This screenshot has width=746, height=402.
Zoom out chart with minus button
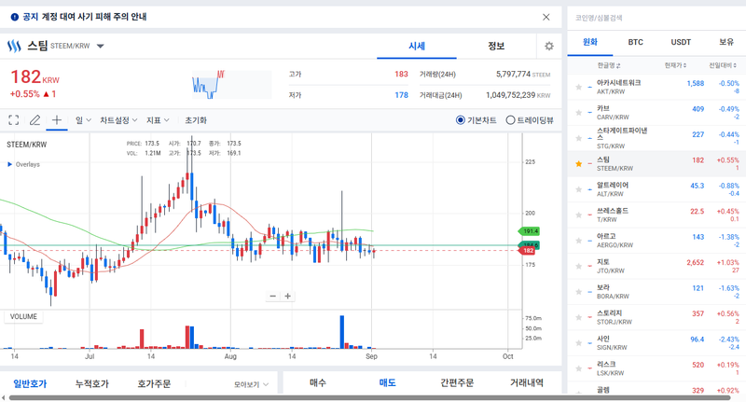pyautogui.click(x=272, y=296)
